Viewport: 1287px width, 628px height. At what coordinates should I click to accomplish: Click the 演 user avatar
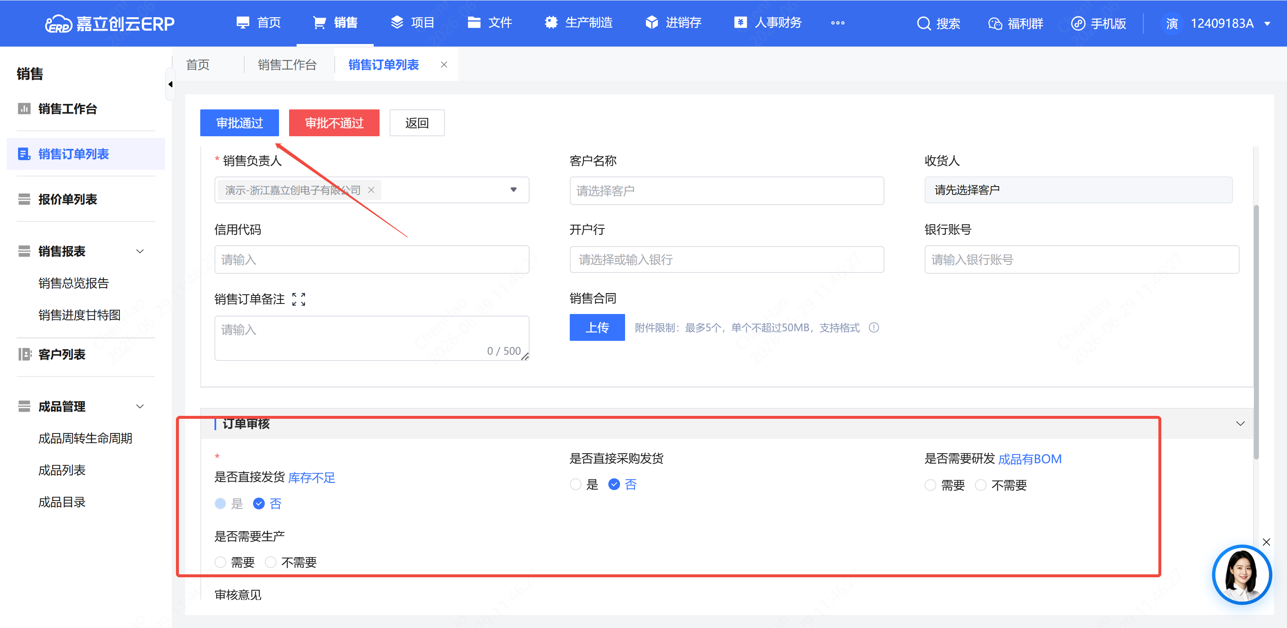(x=1172, y=23)
